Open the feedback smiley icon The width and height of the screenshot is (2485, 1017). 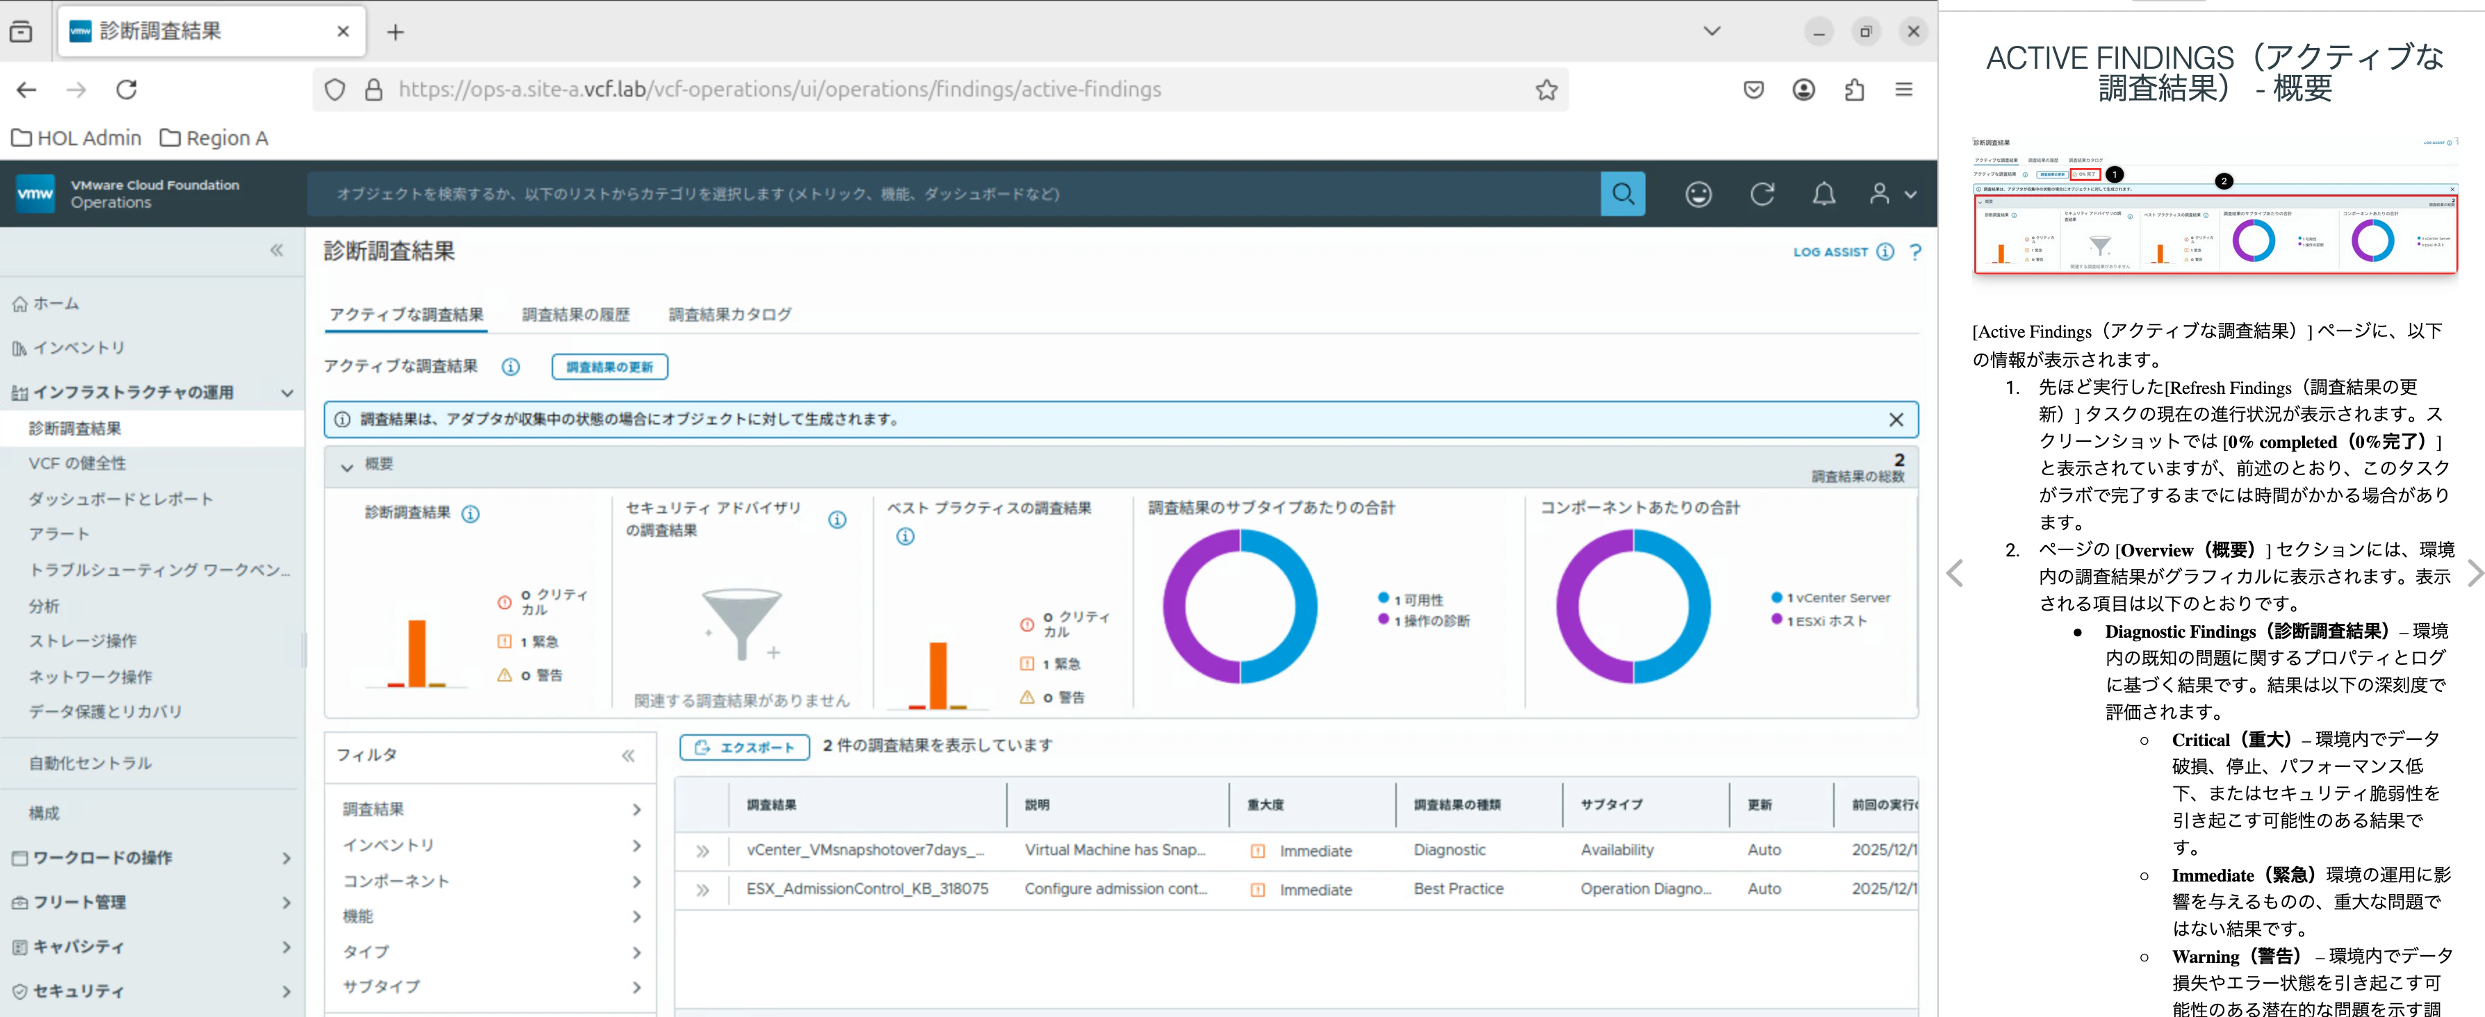[x=1698, y=194]
